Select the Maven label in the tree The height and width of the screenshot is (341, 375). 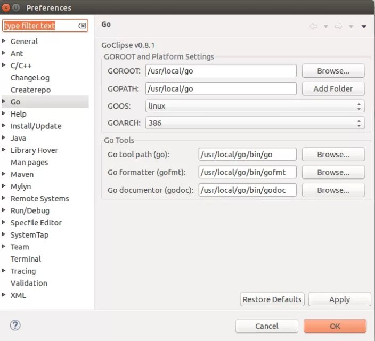click(22, 174)
